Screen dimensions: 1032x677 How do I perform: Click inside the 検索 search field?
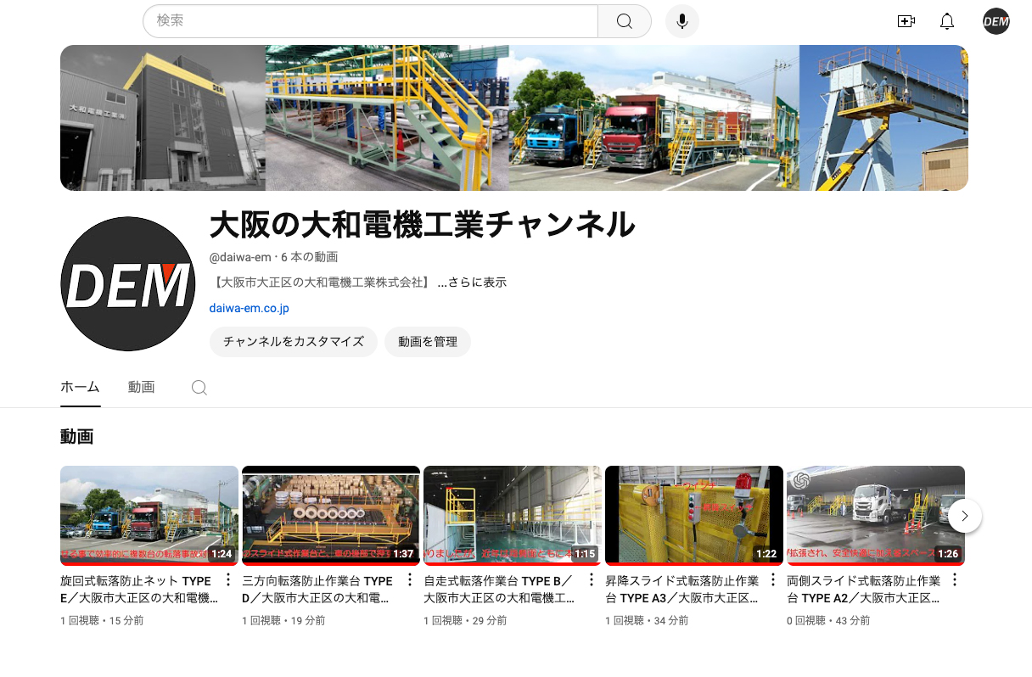click(x=370, y=21)
